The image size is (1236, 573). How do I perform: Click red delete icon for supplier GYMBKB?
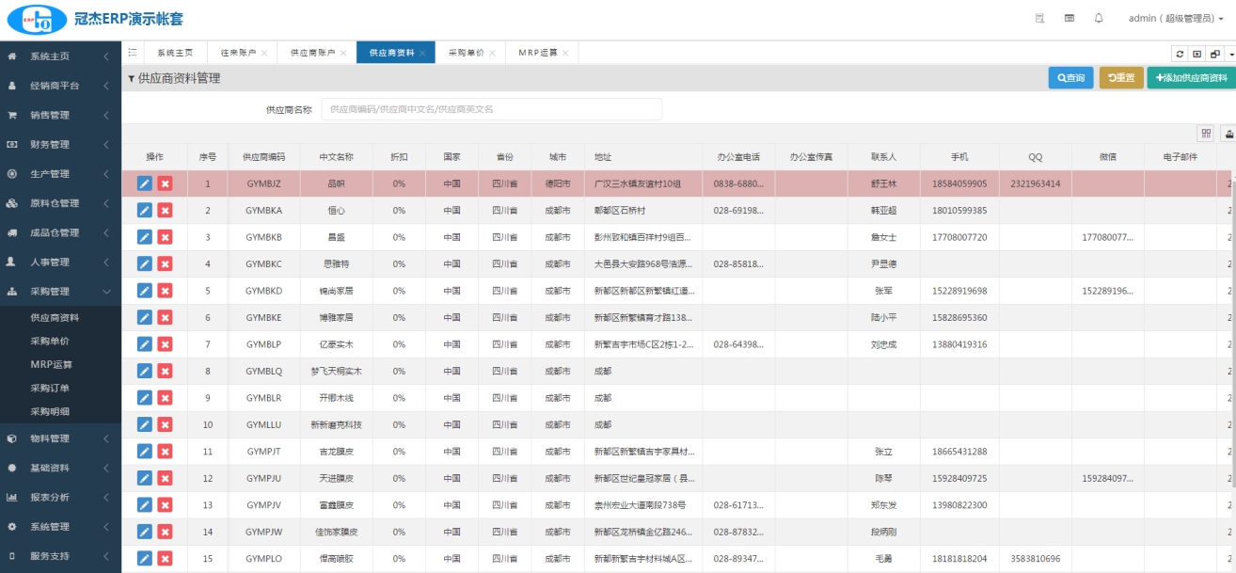[x=165, y=237]
